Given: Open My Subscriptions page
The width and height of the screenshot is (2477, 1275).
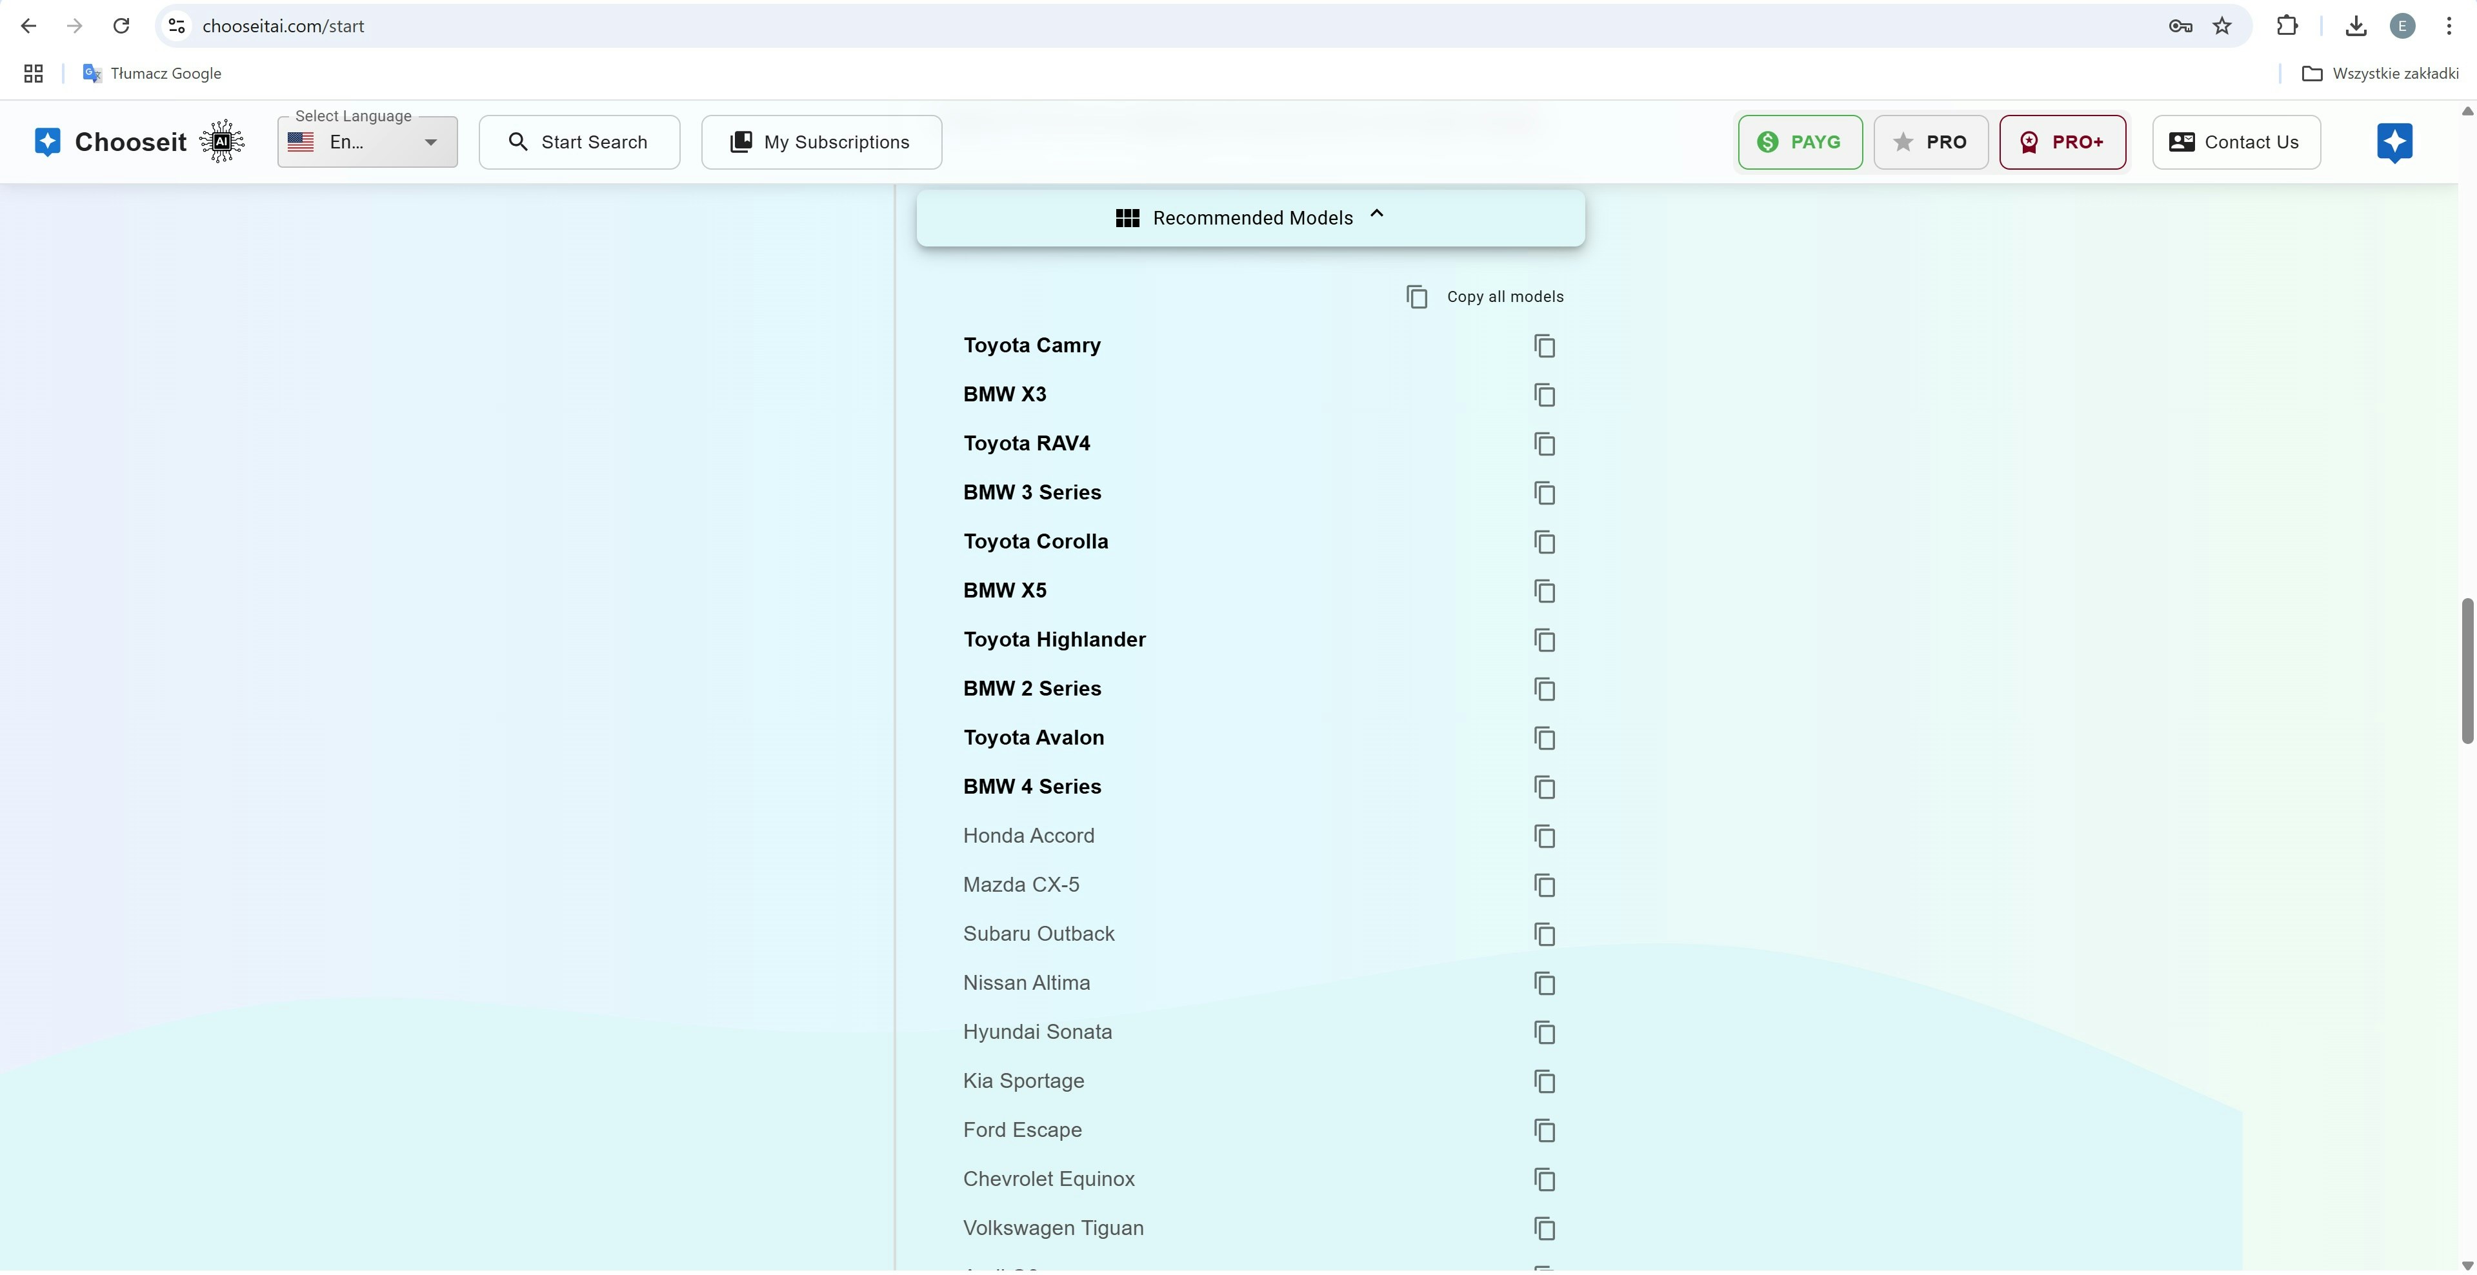Looking at the screenshot, I should [821, 143].
